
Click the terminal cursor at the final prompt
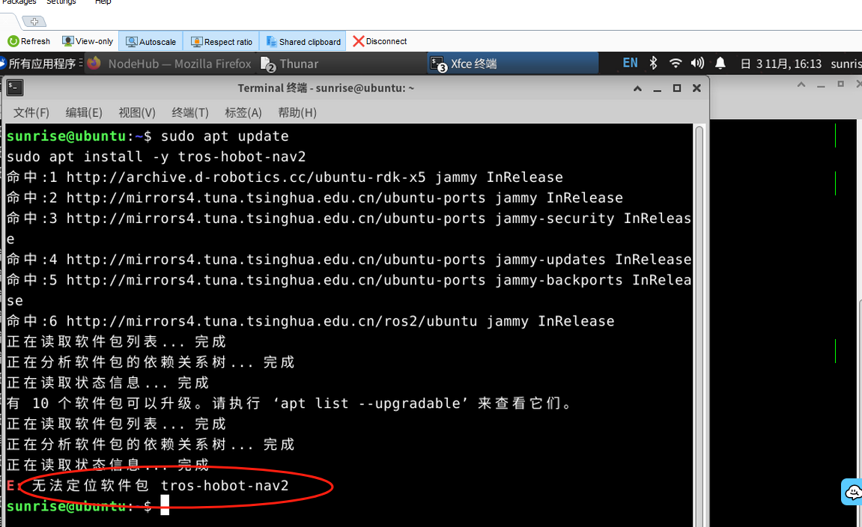(x=165, y=505)
